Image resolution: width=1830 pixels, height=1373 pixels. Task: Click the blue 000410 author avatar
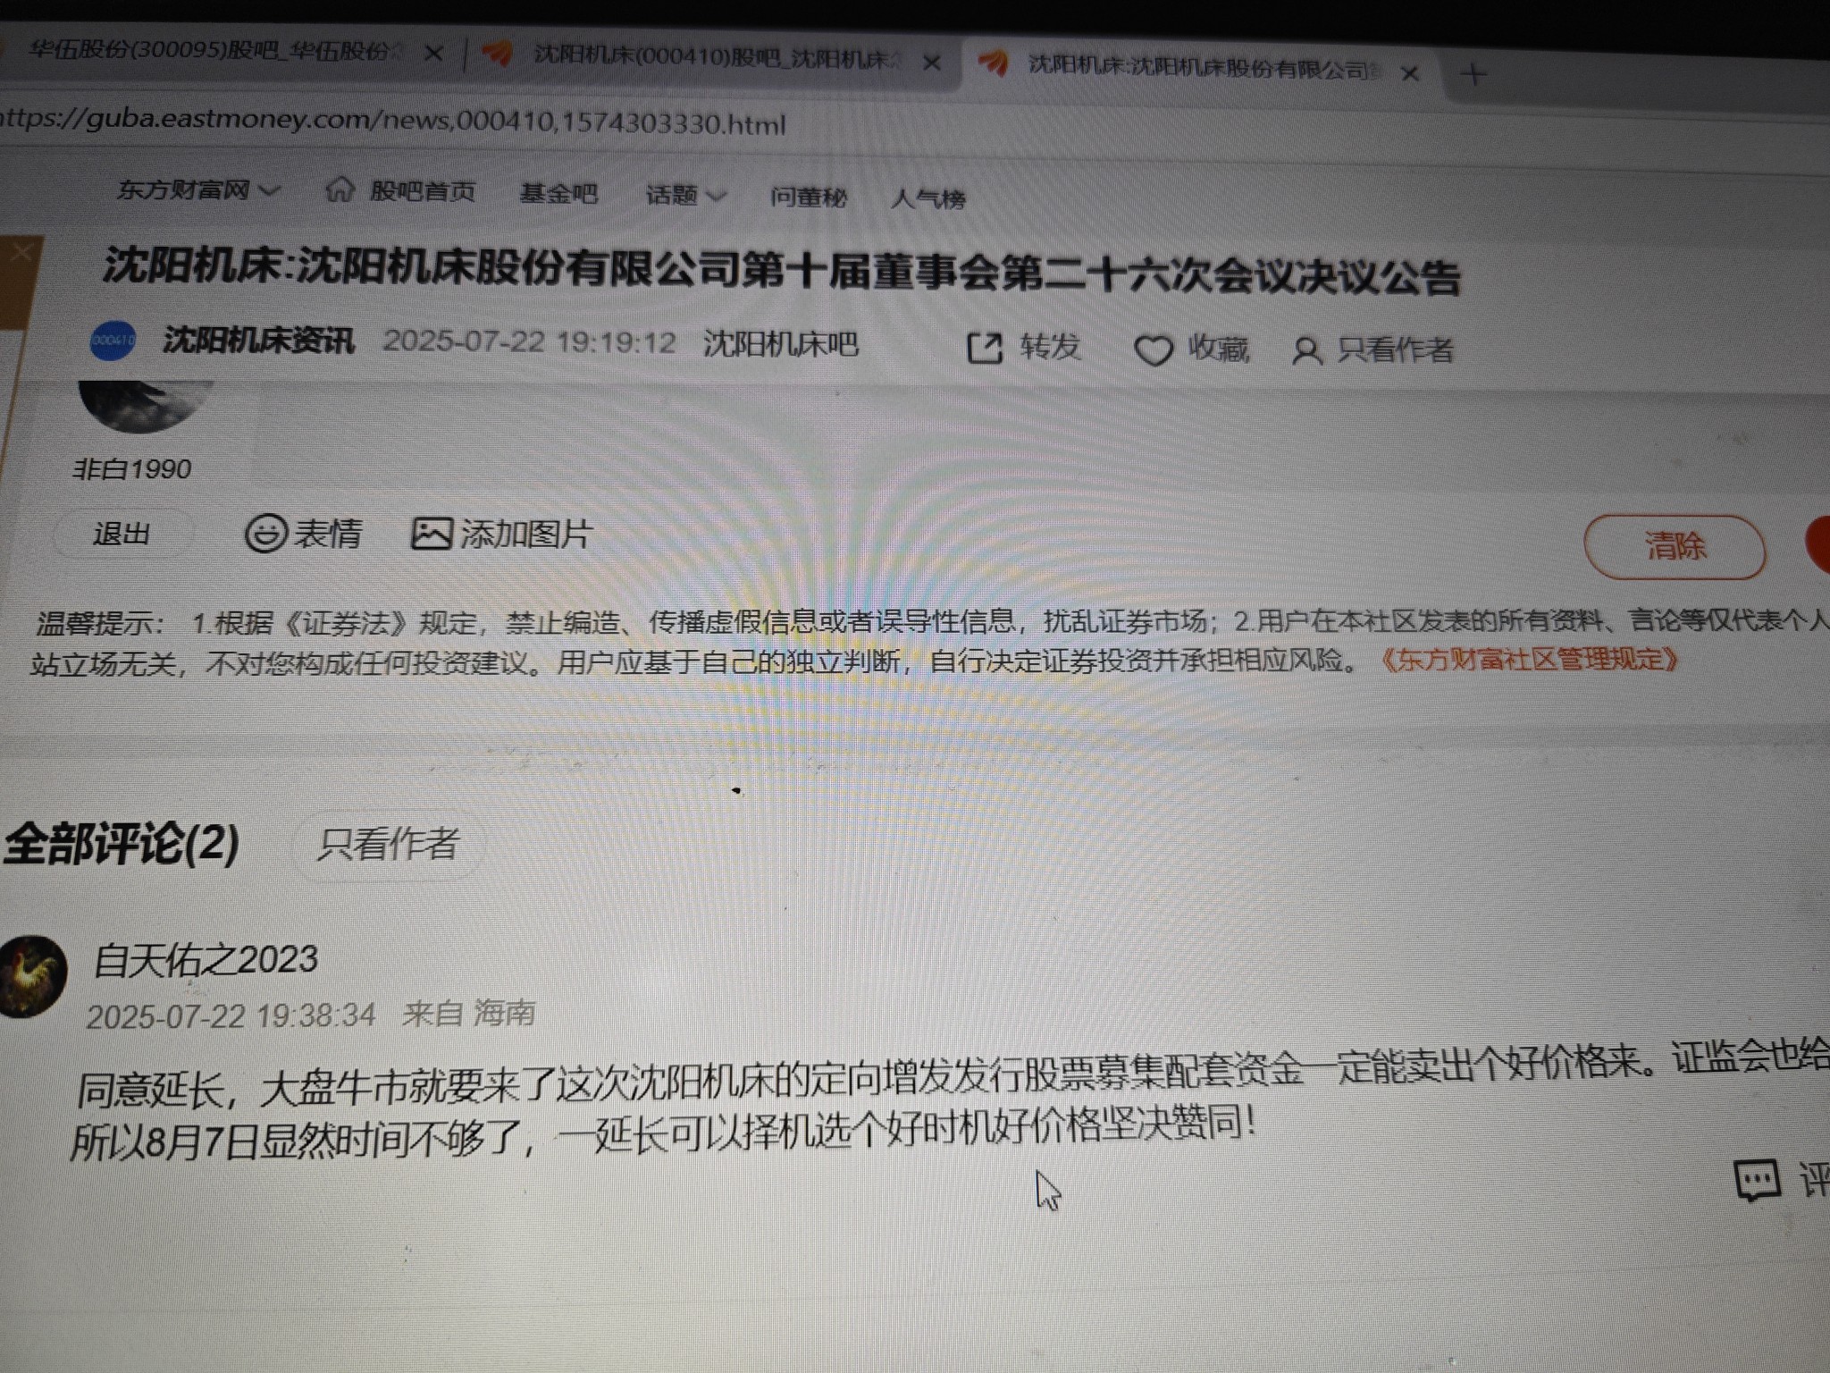(x=113, y=341)
